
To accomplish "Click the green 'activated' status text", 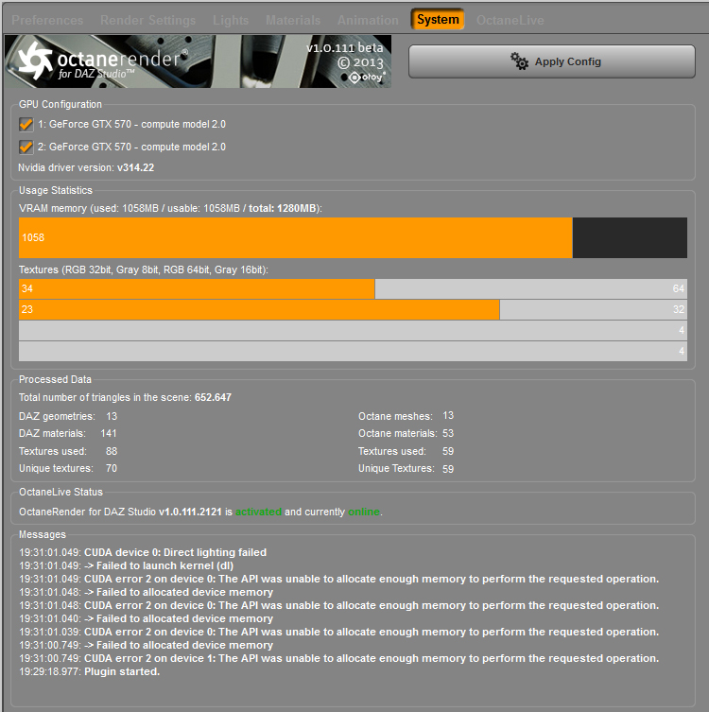I will click(x=258, y=512).
